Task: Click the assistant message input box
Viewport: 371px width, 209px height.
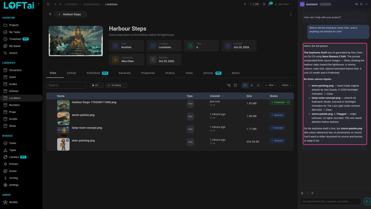Action: pos(330,201)
